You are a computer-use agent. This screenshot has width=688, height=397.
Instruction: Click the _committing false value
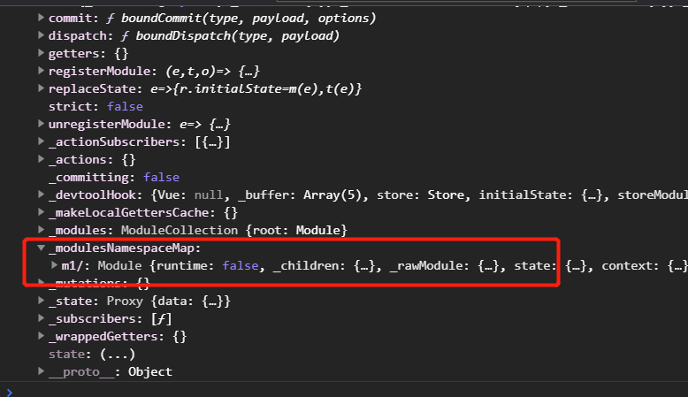[x=162, y=177]
